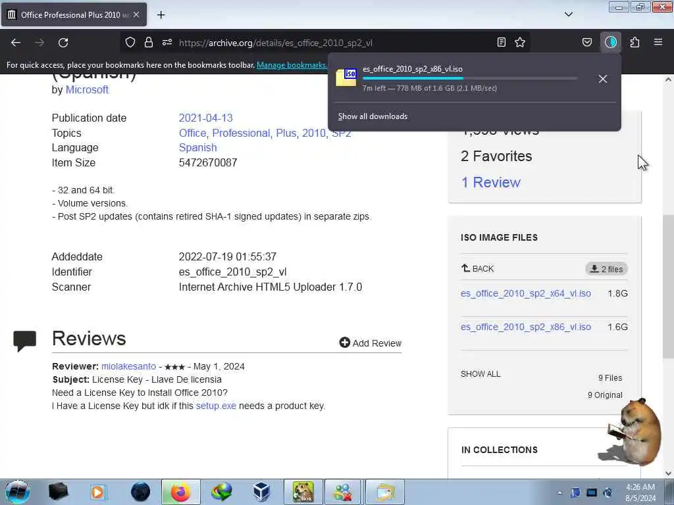Screen dimensions: 674x505
Task: Open reviewer miolakesanto profile
Action: pyautogui.click(x=128, y=367)
